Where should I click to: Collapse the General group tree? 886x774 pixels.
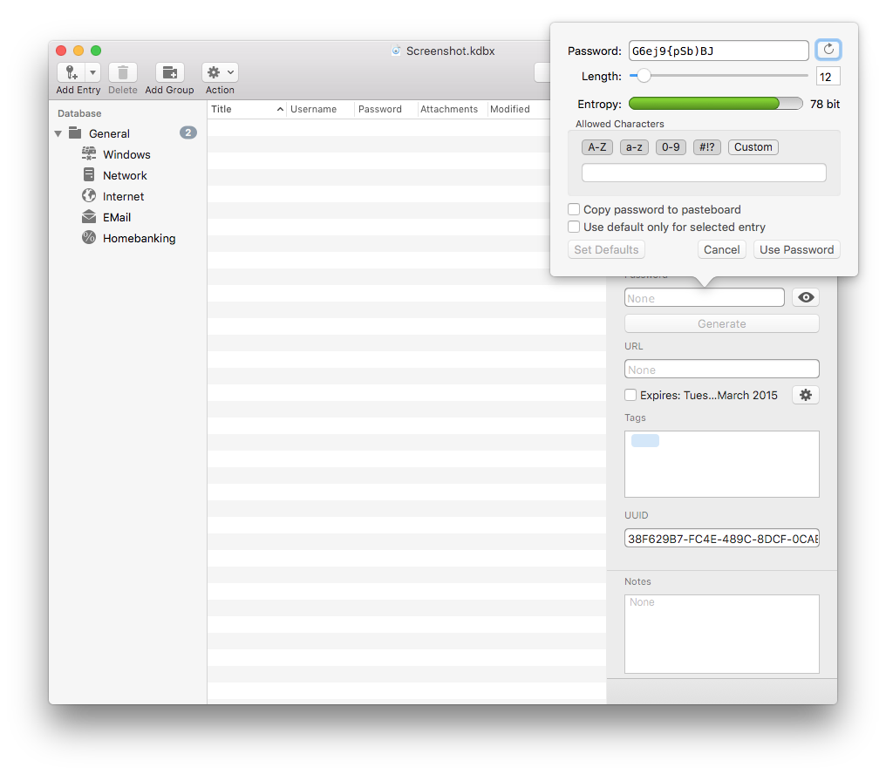(x=58, y=133)
